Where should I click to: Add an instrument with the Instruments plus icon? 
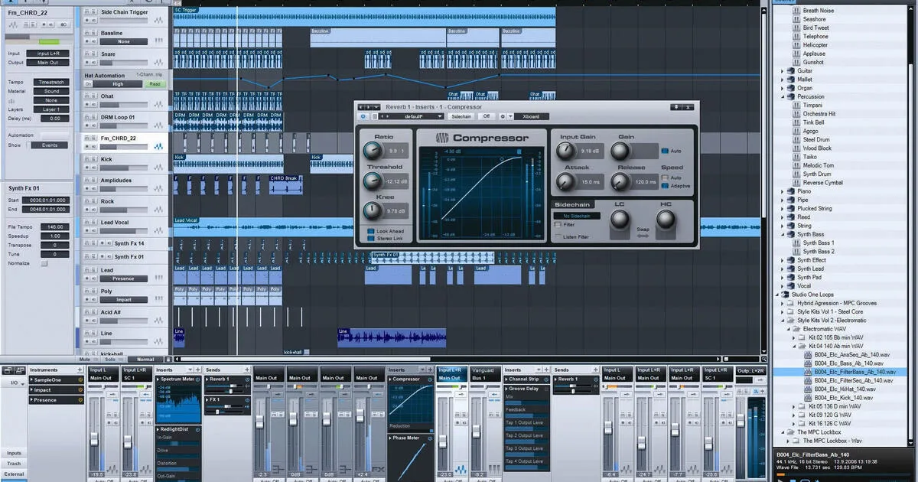(78, 370)
